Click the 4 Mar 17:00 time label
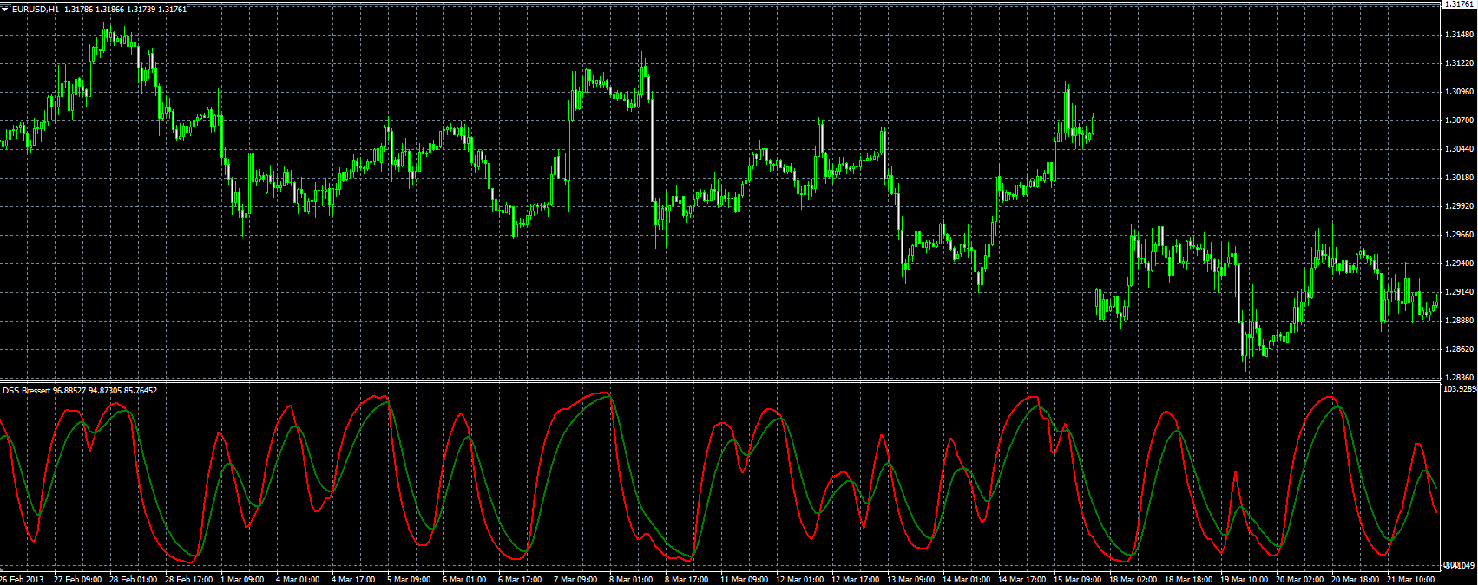This screenshot has width=1478, height=585. coord(353,579)
